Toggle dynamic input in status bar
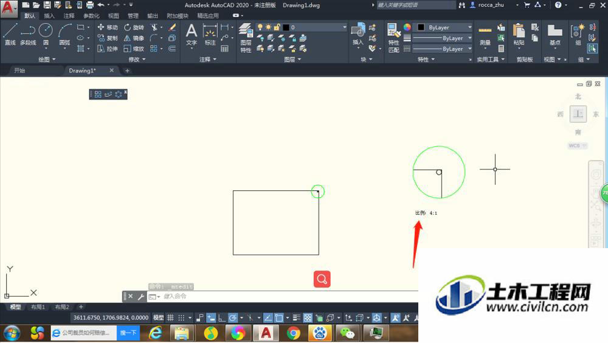 click(211, 318)
